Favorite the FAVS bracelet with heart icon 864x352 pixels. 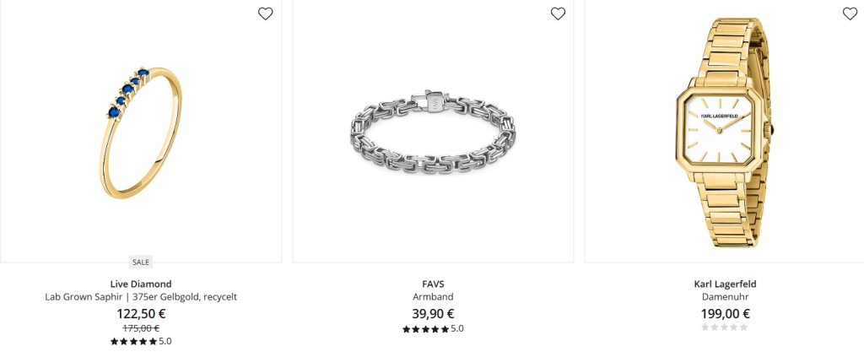point(559,14)
